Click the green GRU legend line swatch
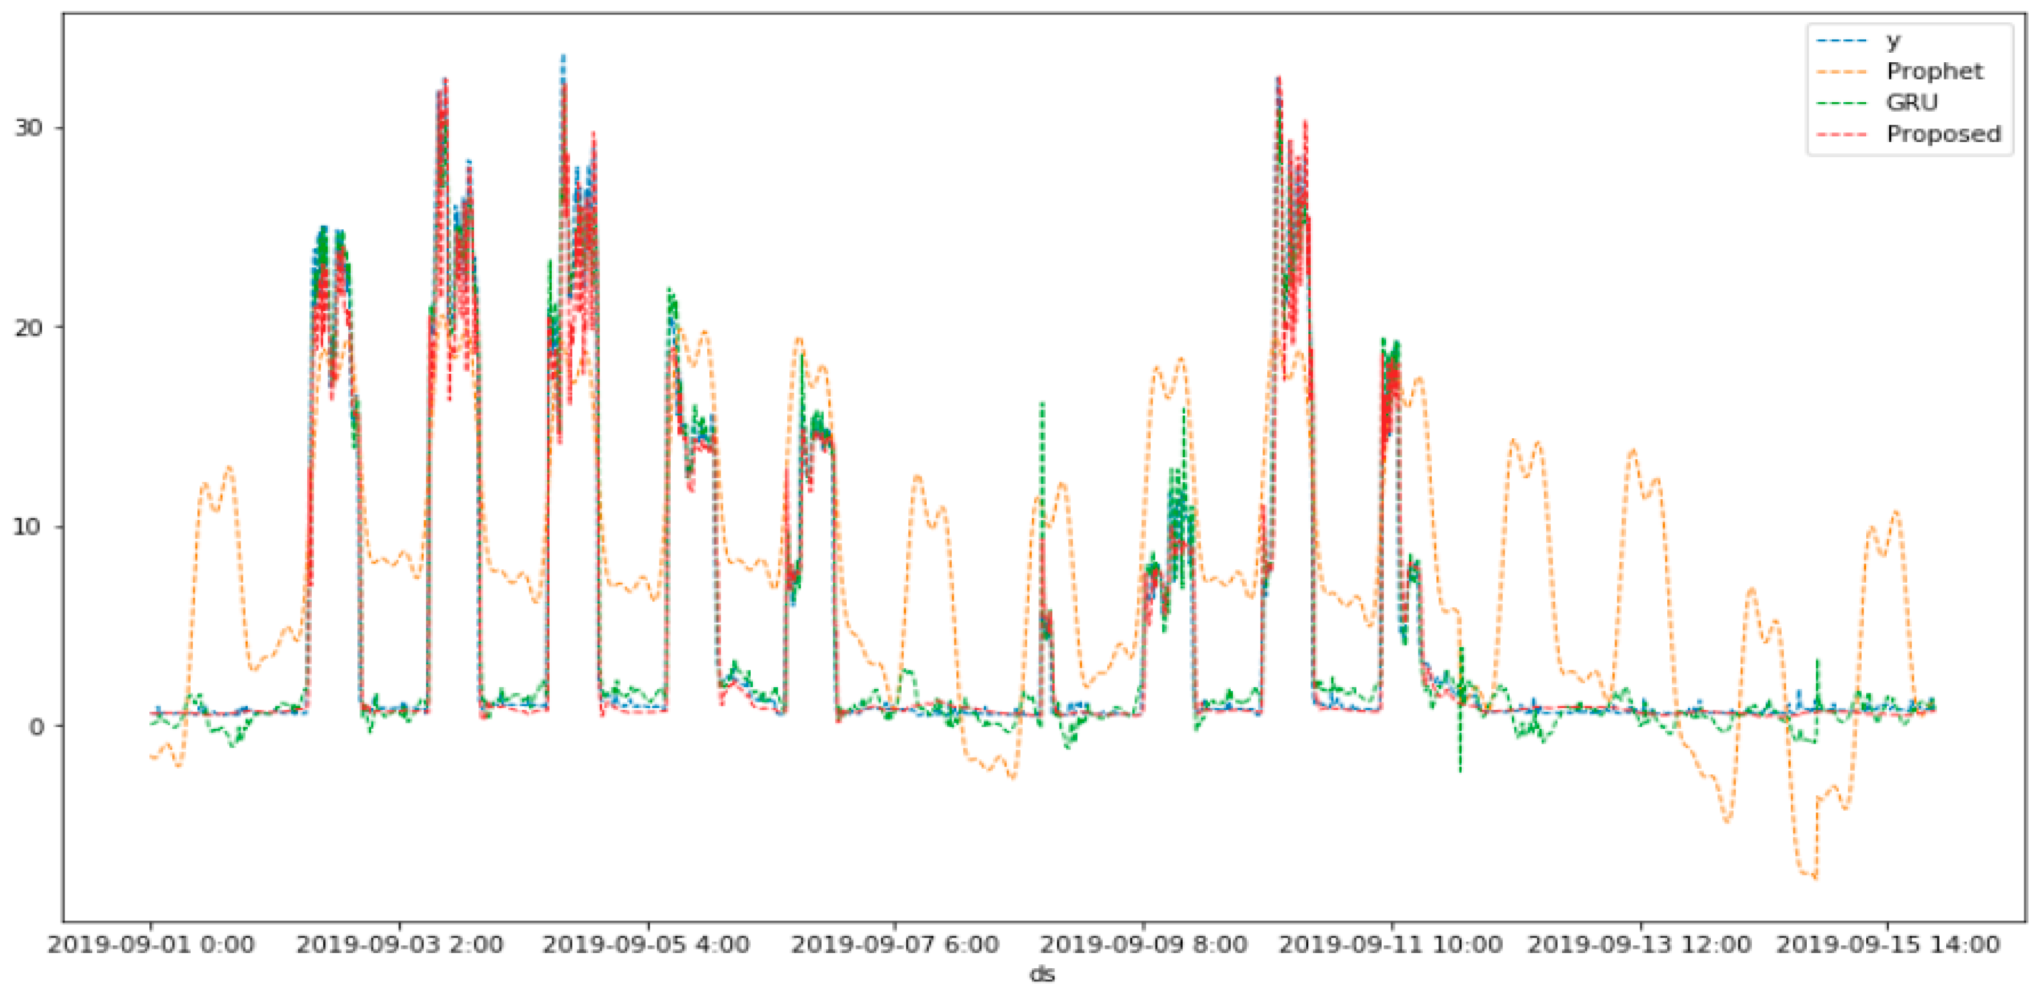 (1841, 103)
